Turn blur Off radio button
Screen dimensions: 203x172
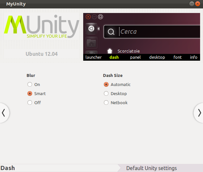30,103
